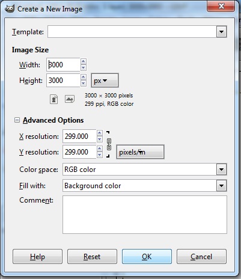The height and width of the screenshot is (279, 241).
Task: Select landscape orientation icon
Action: pyautogui.click(x=70, y=99)
